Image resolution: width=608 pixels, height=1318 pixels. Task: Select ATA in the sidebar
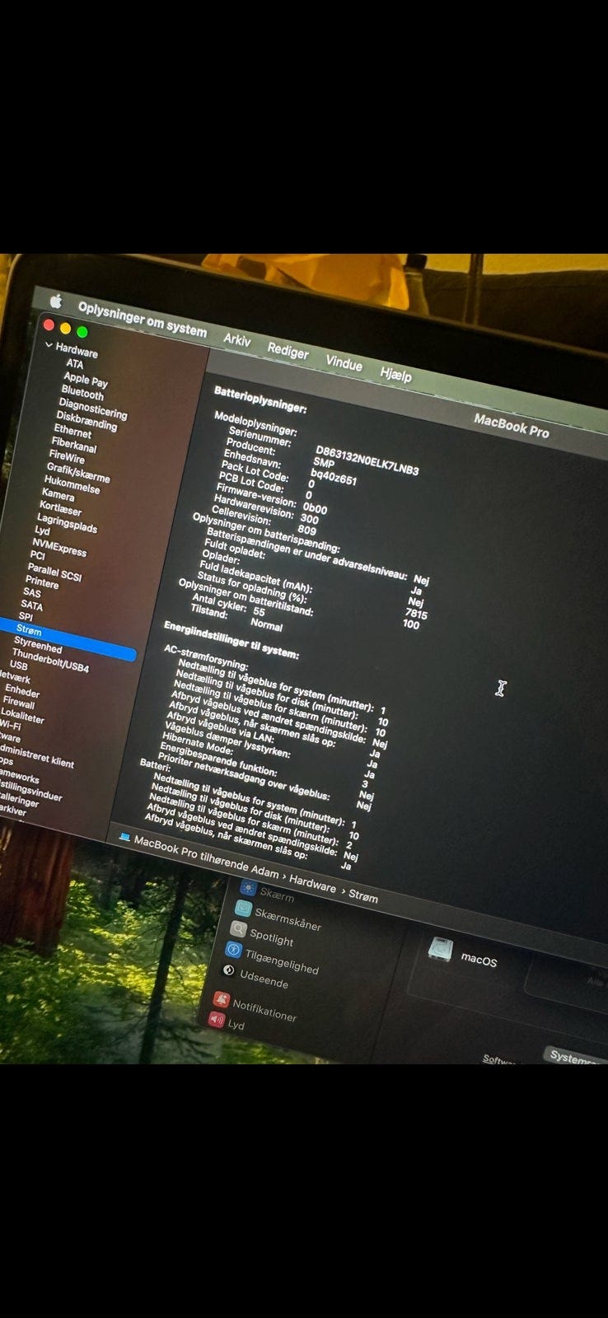click(75, 364)
